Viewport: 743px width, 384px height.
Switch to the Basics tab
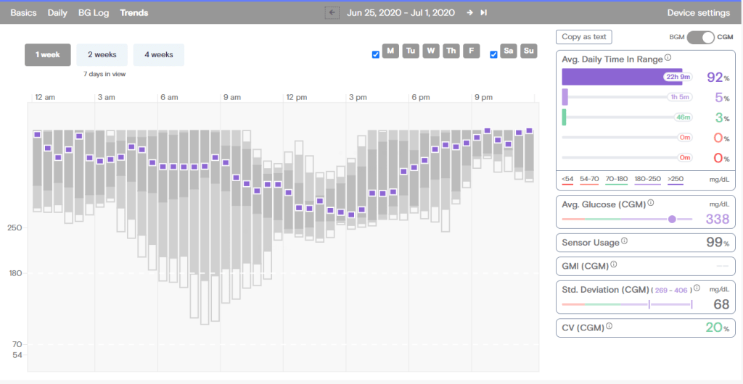24,12
